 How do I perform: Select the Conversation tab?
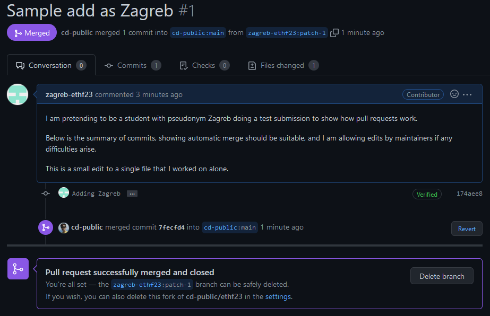pyautogui.click(x=50, y=66)
